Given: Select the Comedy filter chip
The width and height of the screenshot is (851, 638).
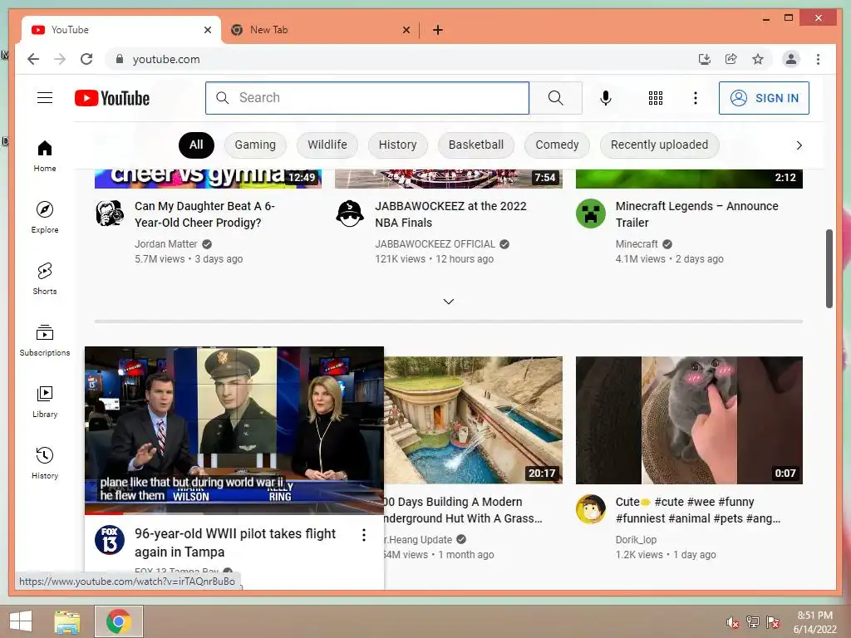Looking at the screenshot, I should pos(557,145).
